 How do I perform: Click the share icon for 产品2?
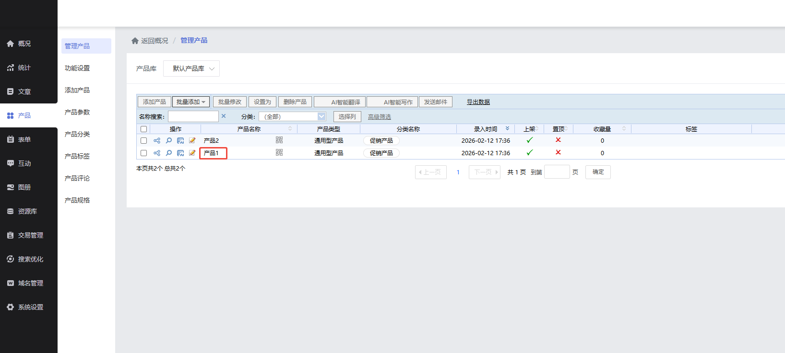click(x=157, y=140)
